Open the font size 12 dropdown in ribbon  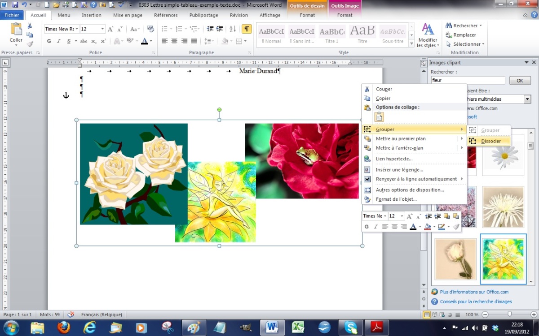pos(103,29)
